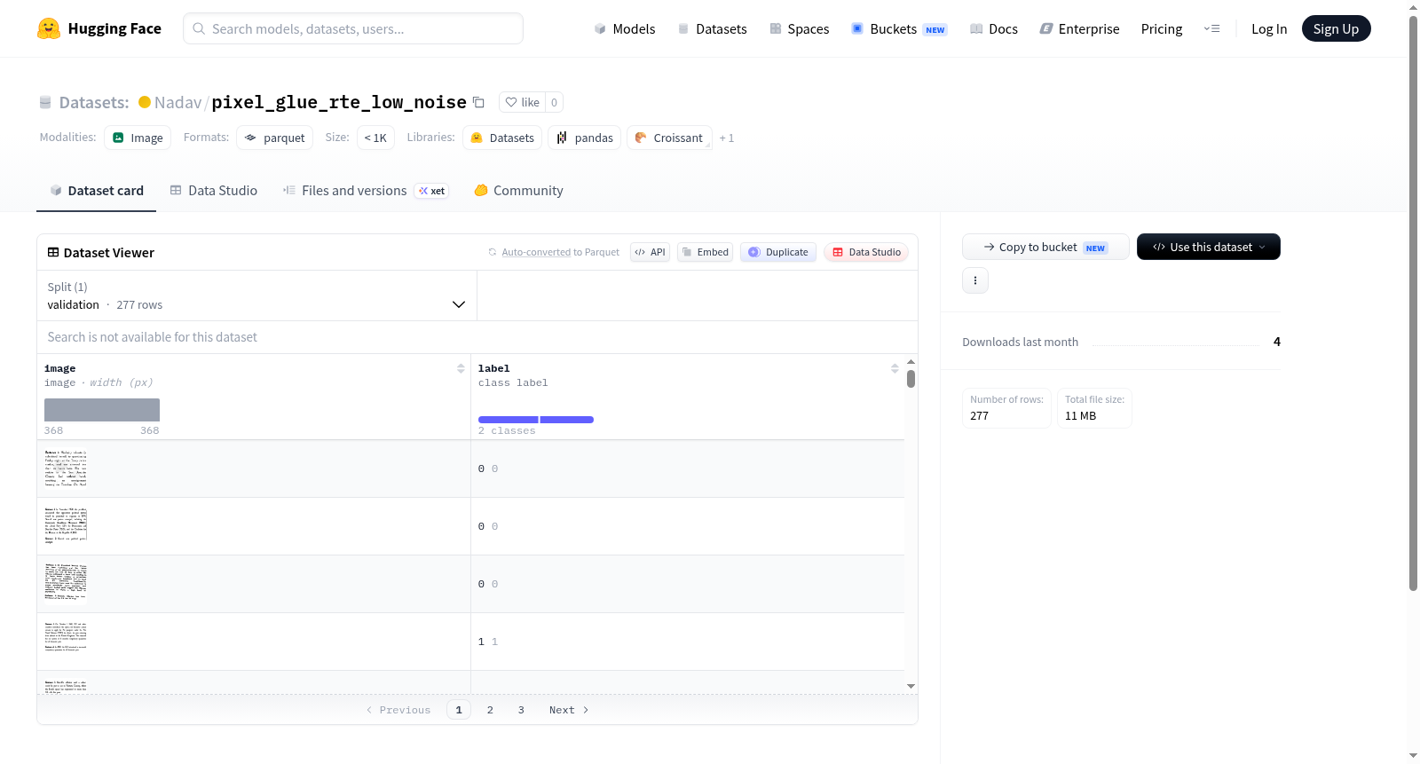Select the Image modality tag
Screen dimensions: 1420x764
(138, 138)
